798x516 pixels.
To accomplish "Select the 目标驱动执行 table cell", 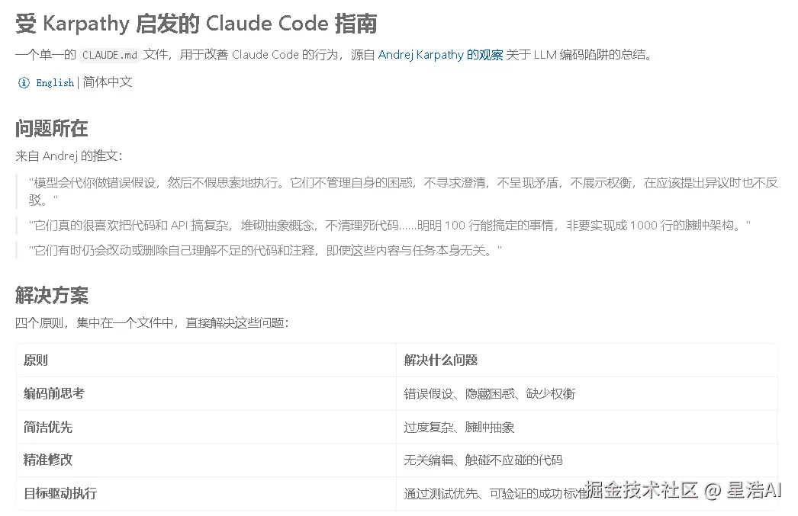I will click(206, 493).
